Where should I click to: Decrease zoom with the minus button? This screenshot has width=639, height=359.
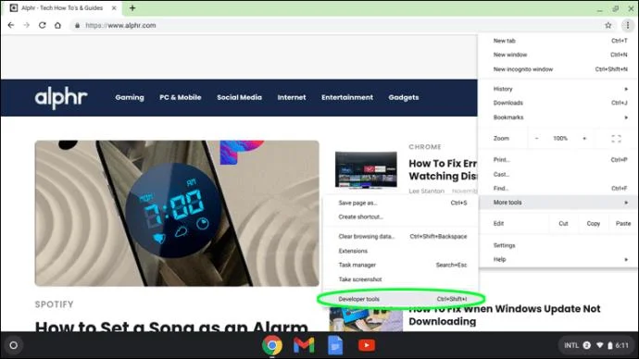click(x=537, y=139)
